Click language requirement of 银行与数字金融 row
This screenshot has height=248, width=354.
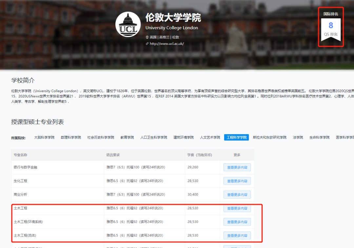136,167
